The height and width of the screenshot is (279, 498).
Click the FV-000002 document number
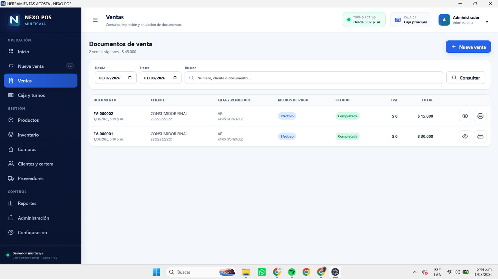point(103,114)
